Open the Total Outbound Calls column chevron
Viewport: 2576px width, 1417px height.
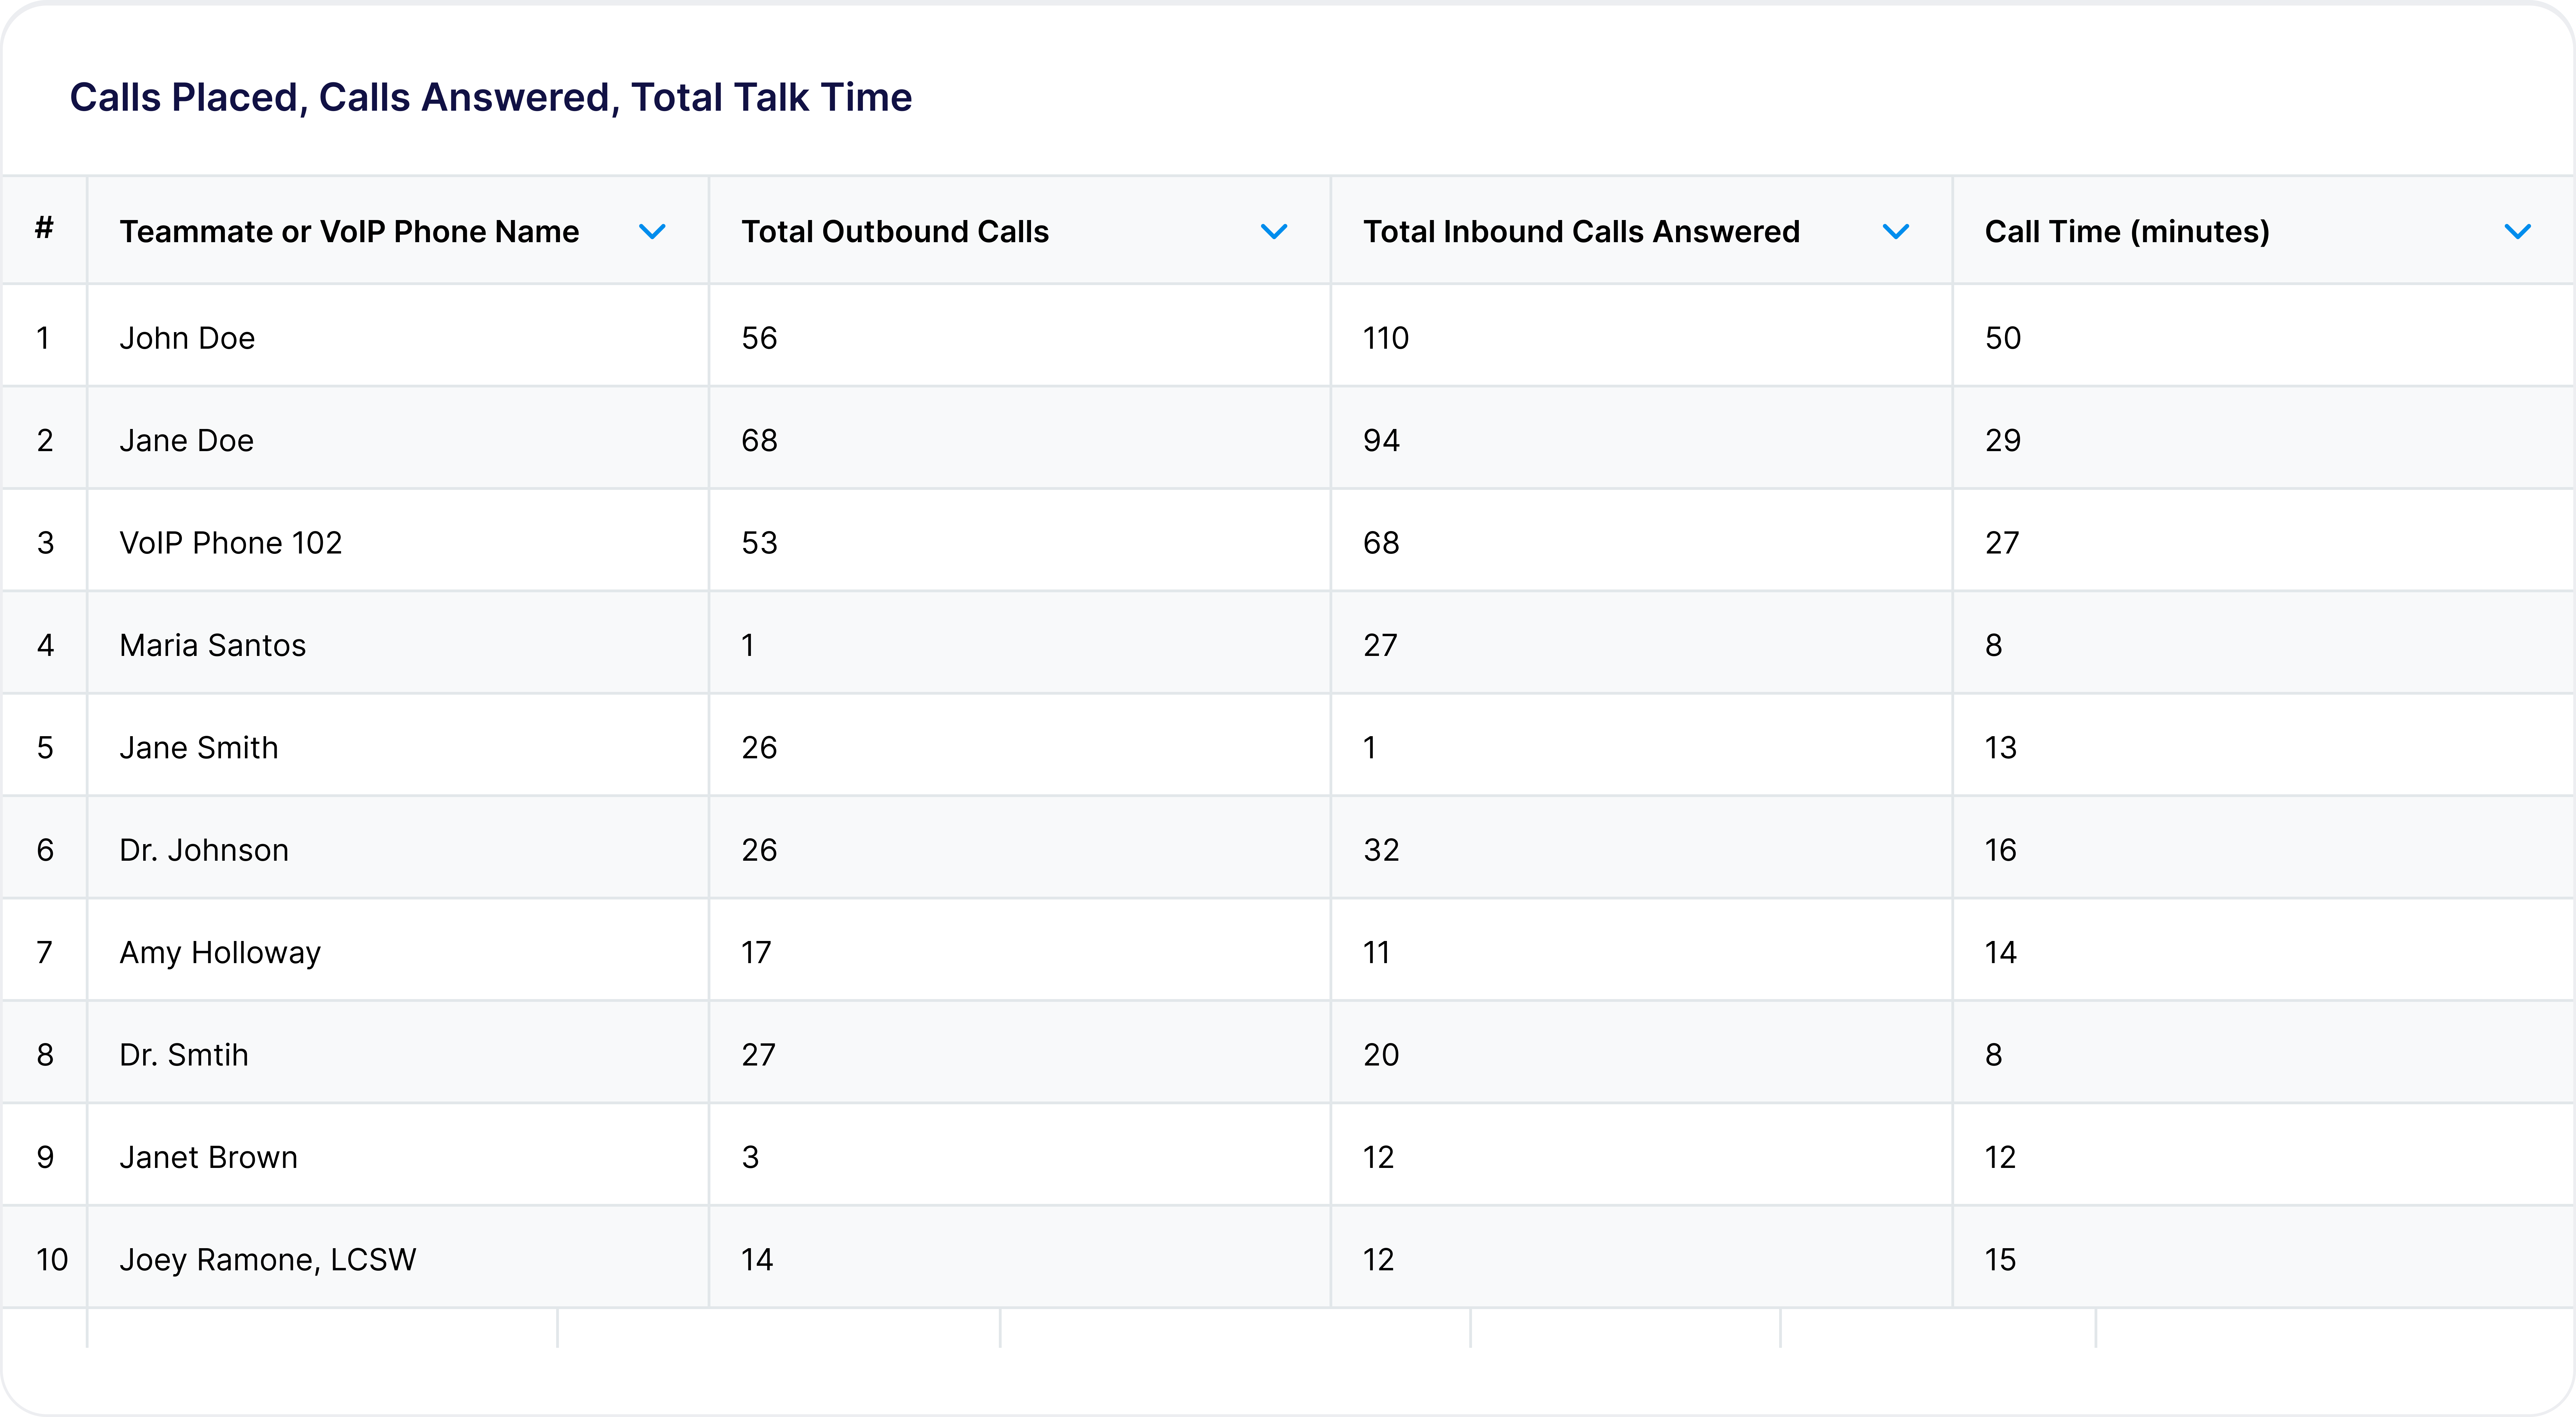pyautogui.click(x=1274, y=232)
